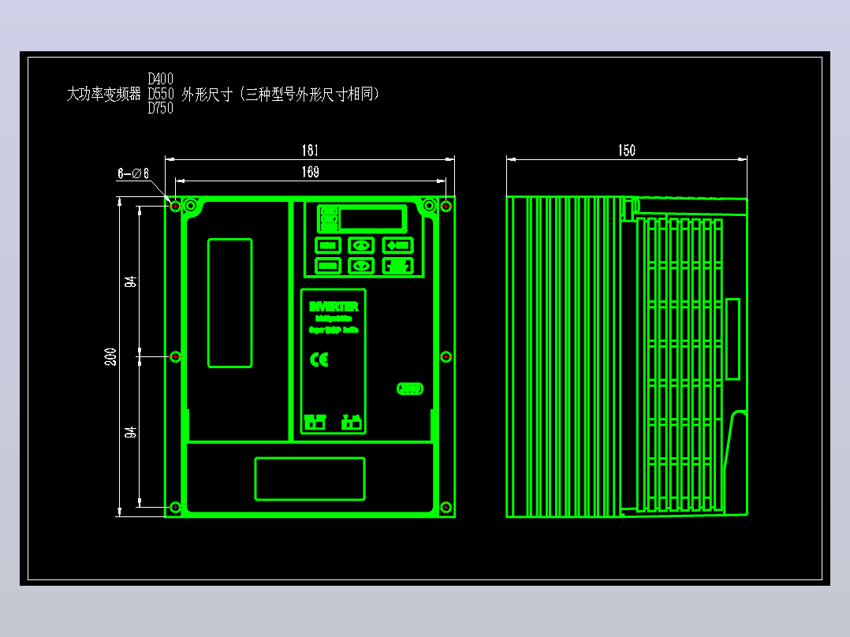Screen dimensions: 850x637
Task: Click the middle-right mounting hole marker
Action: tap(446, 356)
